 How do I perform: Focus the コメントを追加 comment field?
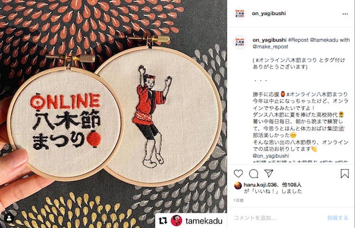(x=278, y=218)
